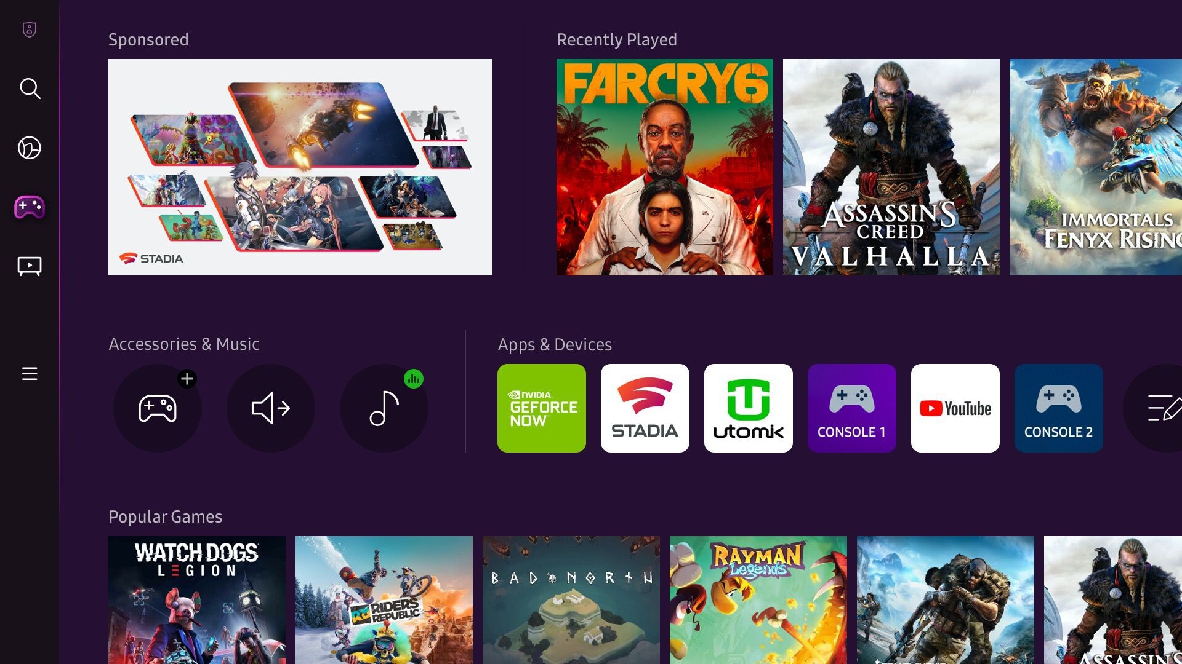The width and height of the screenshot is (1182, 664).
Task: Expand Recently Played games list
Action: pyautogui.click(x=617, y=39)
